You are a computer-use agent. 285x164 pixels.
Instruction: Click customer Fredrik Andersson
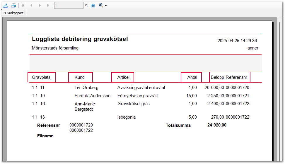click(93, 96)
